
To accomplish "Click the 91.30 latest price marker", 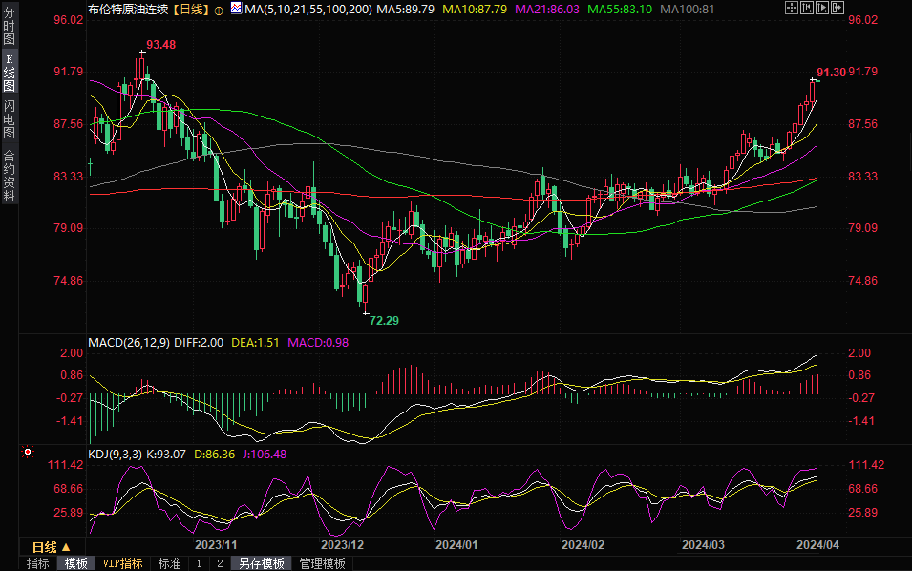I will [x=831, y=74].
